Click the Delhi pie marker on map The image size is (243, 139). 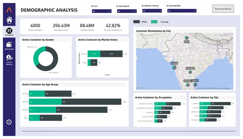[187, 38]
